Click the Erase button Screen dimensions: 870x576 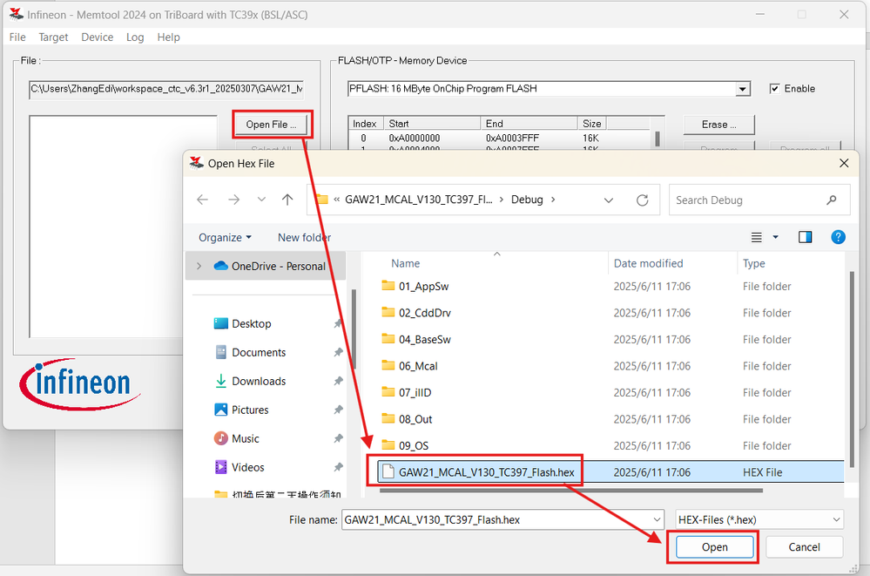[718, 125]
